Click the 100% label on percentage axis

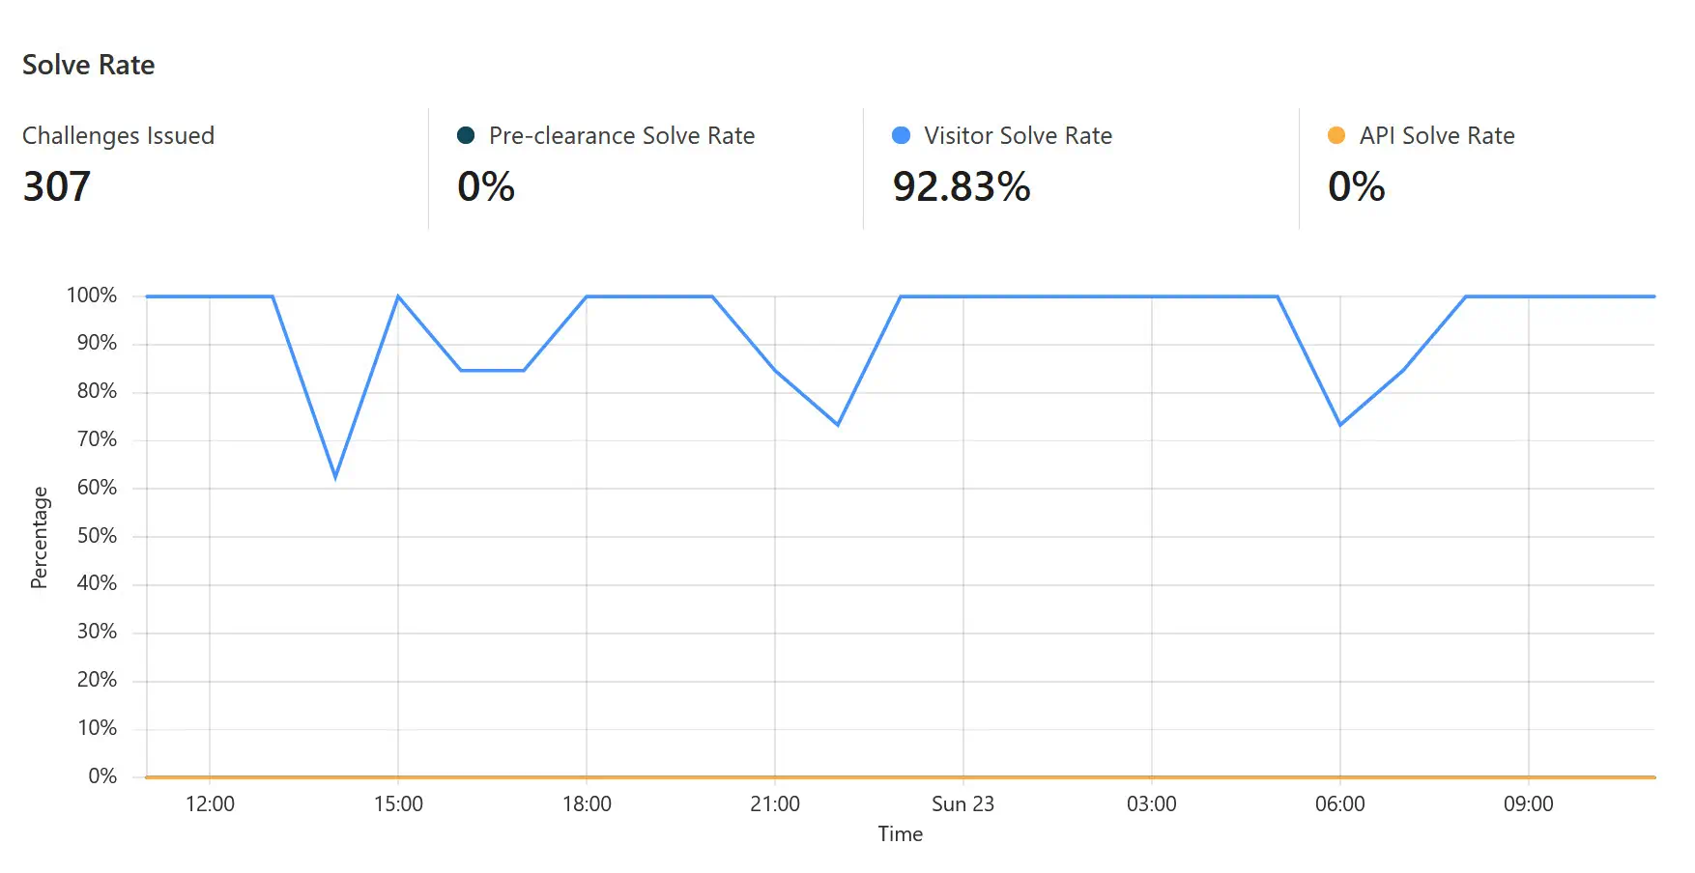92,296
